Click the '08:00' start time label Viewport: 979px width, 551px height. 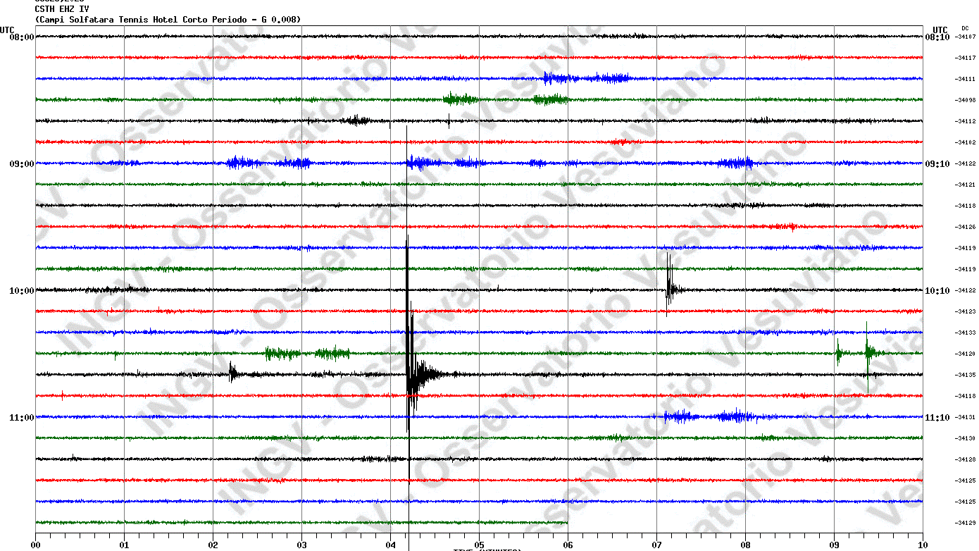[21, 37]
